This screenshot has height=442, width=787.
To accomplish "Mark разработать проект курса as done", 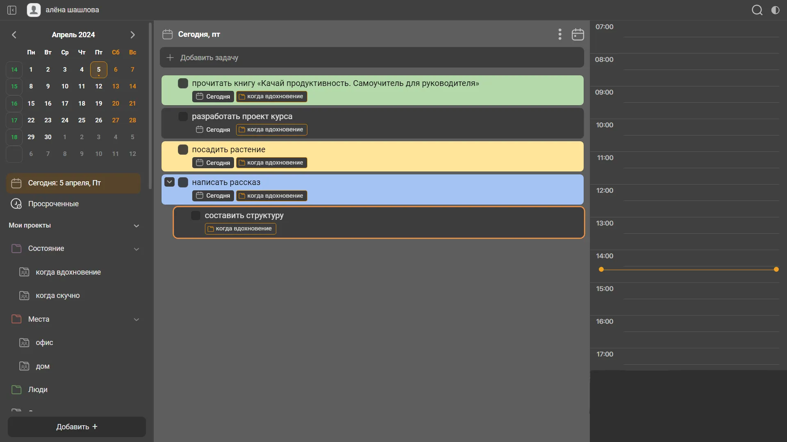I will tap(183, 117).
